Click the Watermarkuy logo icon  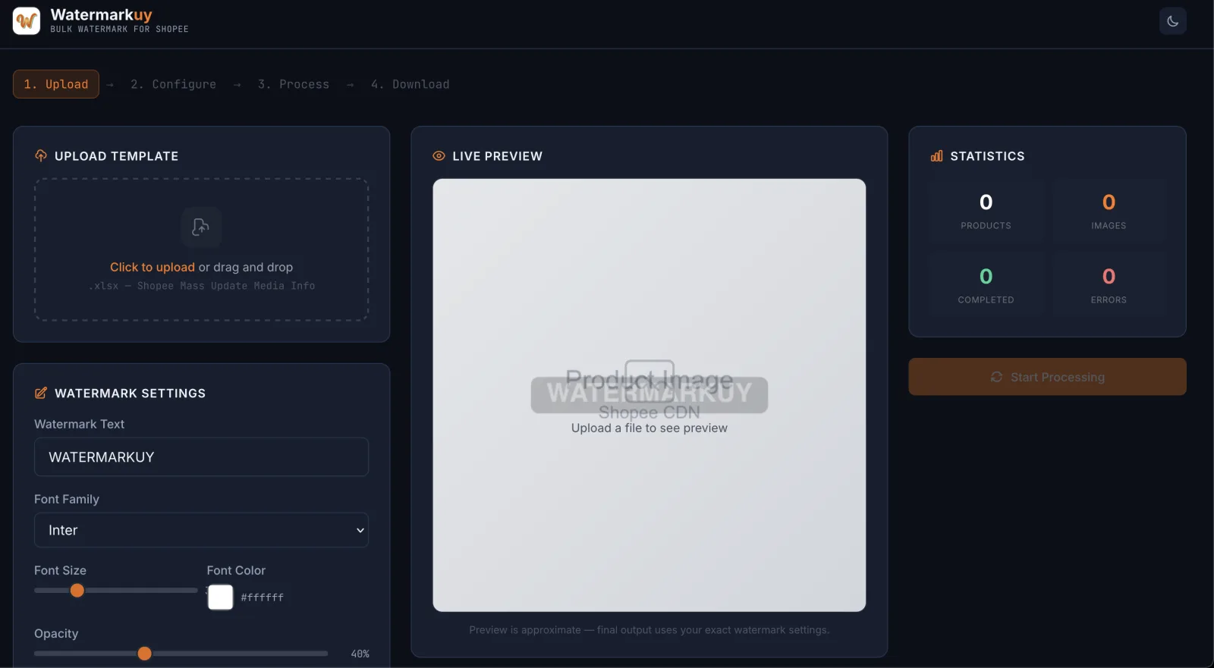27,20
